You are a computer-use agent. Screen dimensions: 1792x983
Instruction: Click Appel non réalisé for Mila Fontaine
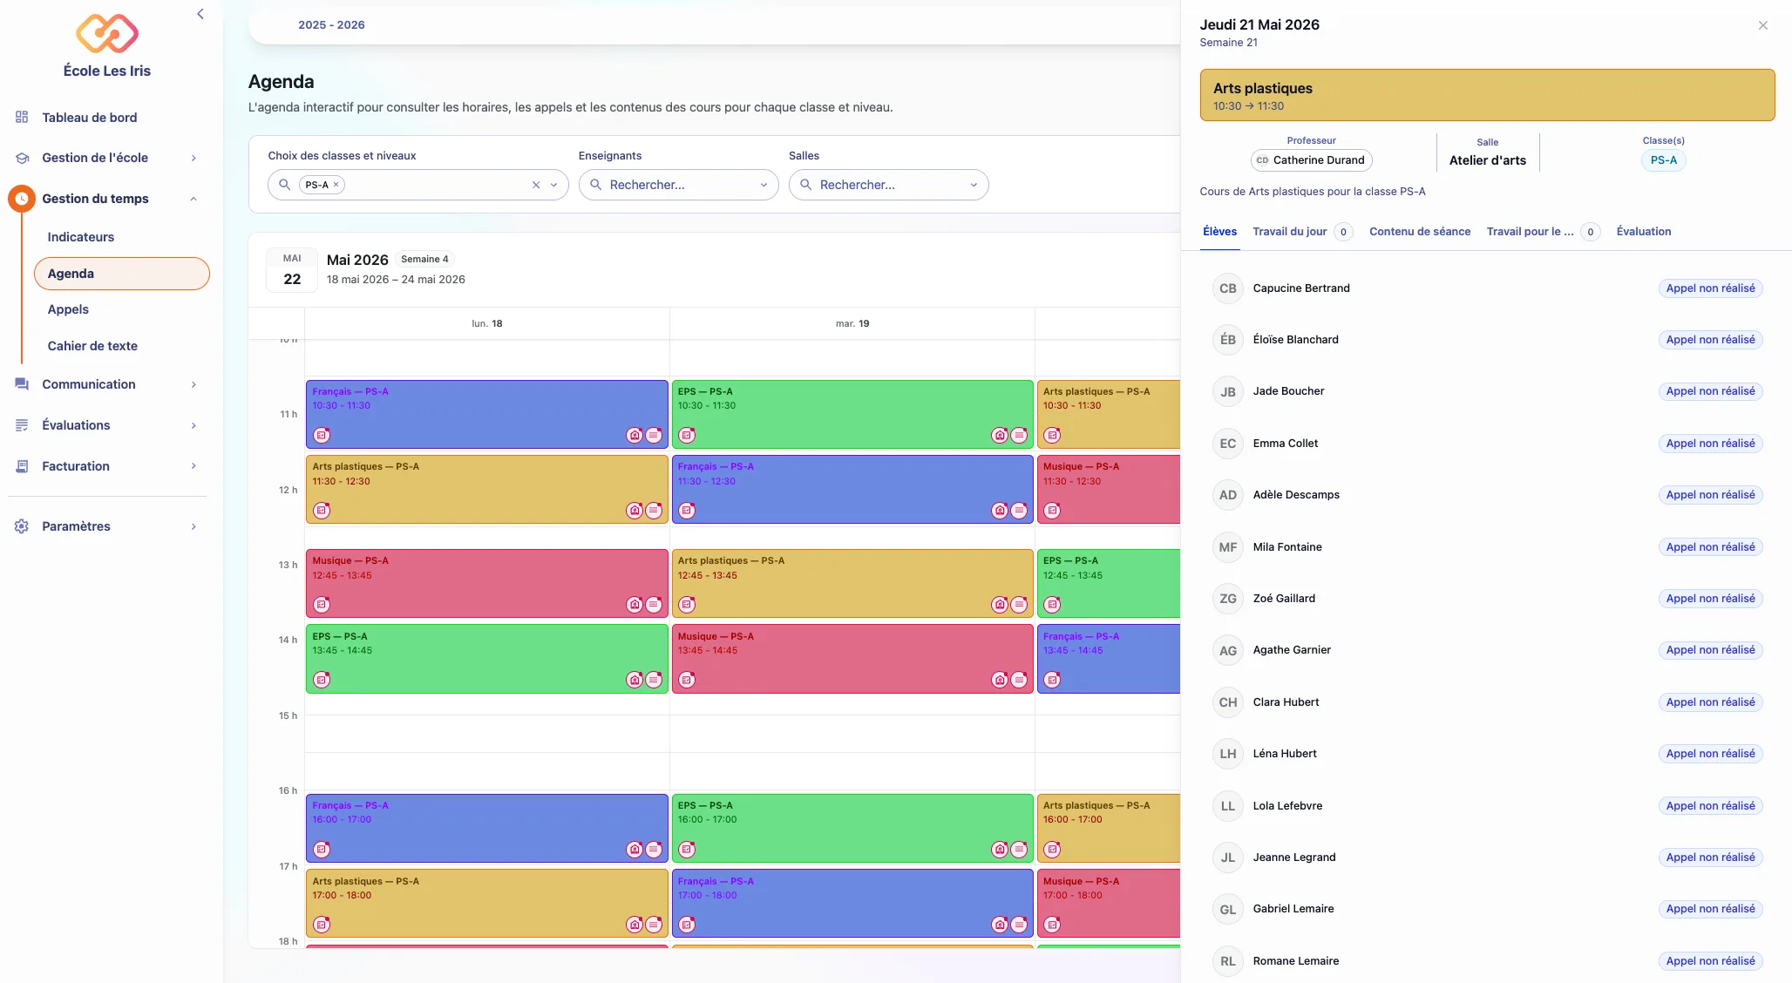pyautogui.click(x=1710, y=547)
